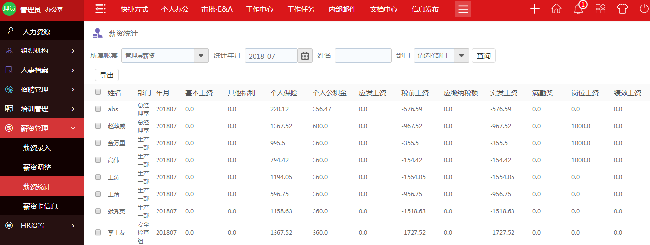Click the 查询 button

483,56
